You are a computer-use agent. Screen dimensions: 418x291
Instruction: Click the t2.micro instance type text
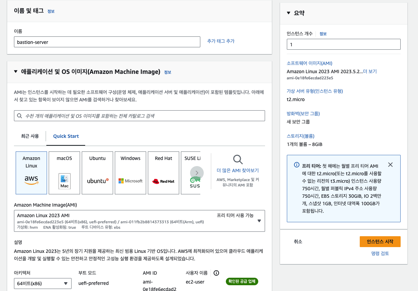296,99
